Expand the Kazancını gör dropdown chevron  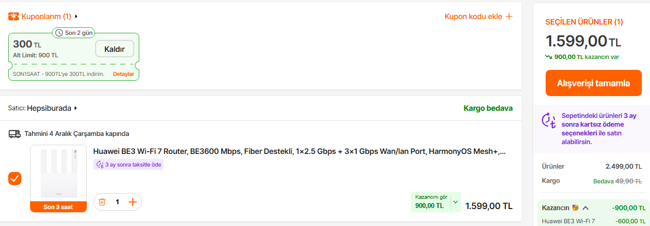pos(455,202)
